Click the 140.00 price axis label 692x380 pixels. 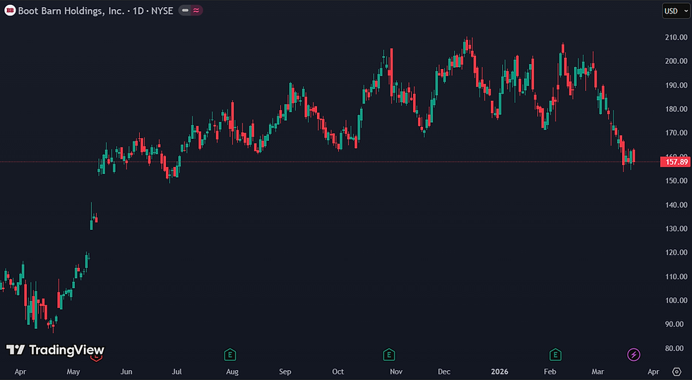(x=676, y=204)
